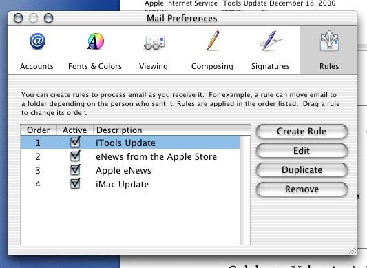
Task: Click the rules list vertical scrollbar
Action: tap(245, 190)
